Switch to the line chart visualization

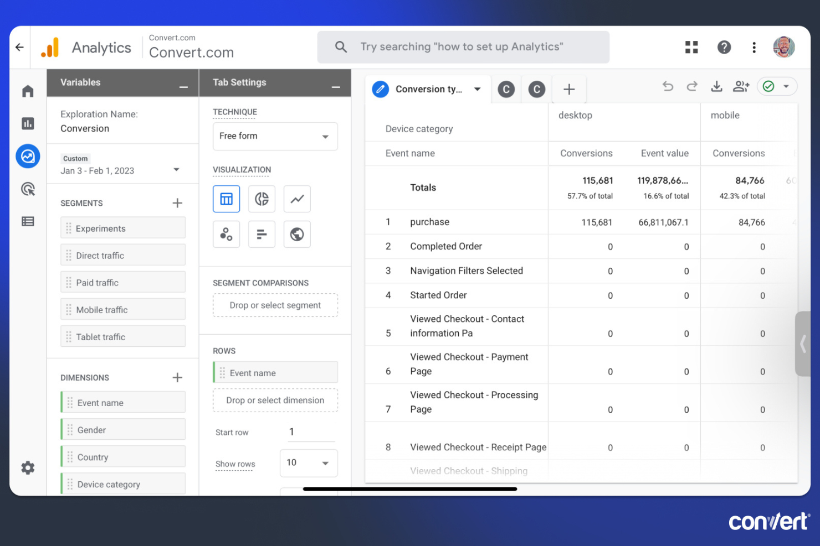[x=297, y=199]
